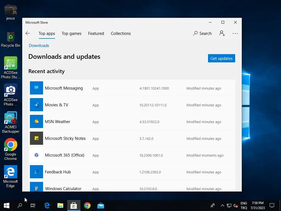Go back with the Store back arrow
Screen dimensions: 281x211
pos(28,33)
